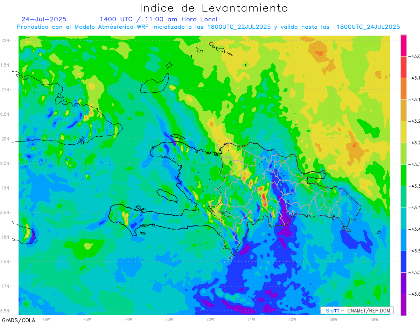Click the '70W' longitude label

(292, 319)
